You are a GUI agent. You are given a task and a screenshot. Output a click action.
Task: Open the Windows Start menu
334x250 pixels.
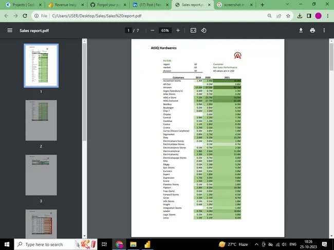coord(7,244)
